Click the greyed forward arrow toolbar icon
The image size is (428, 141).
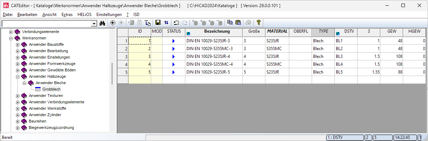(121, 23)
